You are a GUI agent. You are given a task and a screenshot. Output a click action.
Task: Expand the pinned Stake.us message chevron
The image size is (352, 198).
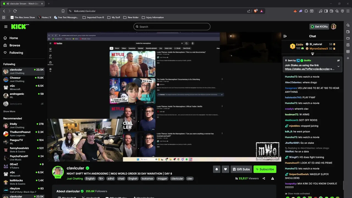338,66
